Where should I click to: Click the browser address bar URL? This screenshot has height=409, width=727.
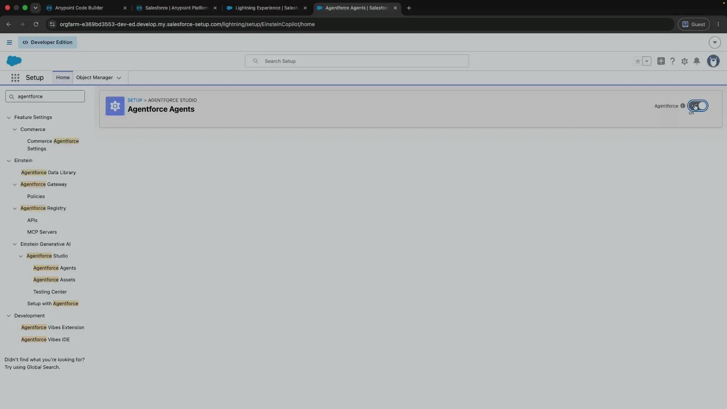[x=187, y=24]
